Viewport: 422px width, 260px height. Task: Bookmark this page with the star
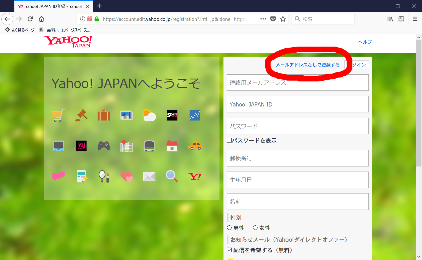[283, 19]
